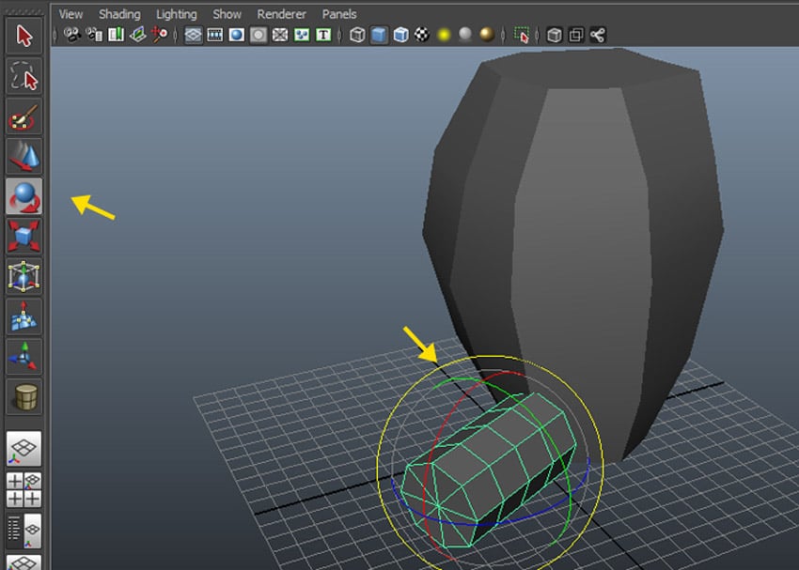799x570 pixels.
Task: Open the Renderer menu
Action: 280,13
